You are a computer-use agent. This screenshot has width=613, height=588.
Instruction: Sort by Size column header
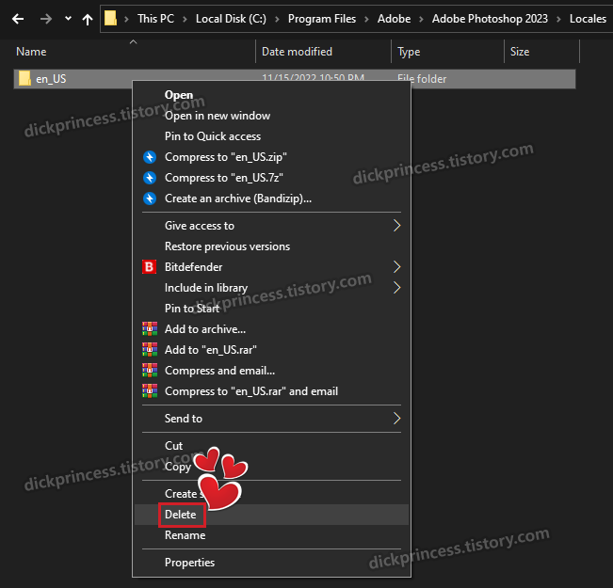tap(520, 52)
